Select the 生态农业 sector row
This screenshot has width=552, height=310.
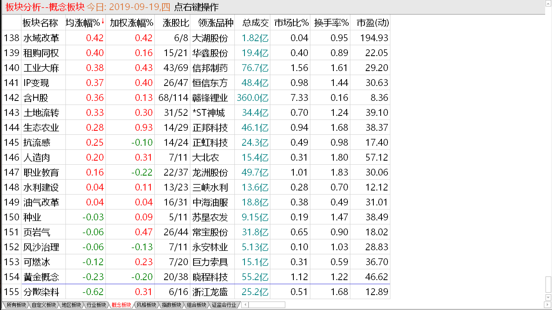coord(196,128)
